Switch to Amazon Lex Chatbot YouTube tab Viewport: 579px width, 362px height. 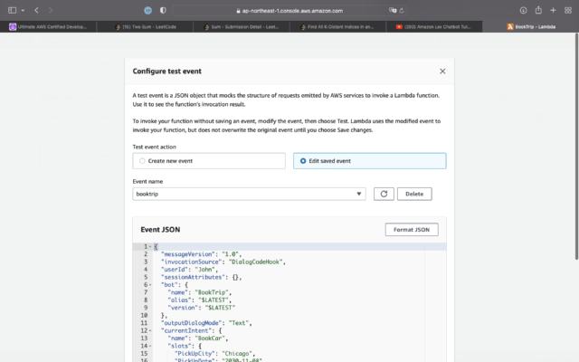click(434, 26)
